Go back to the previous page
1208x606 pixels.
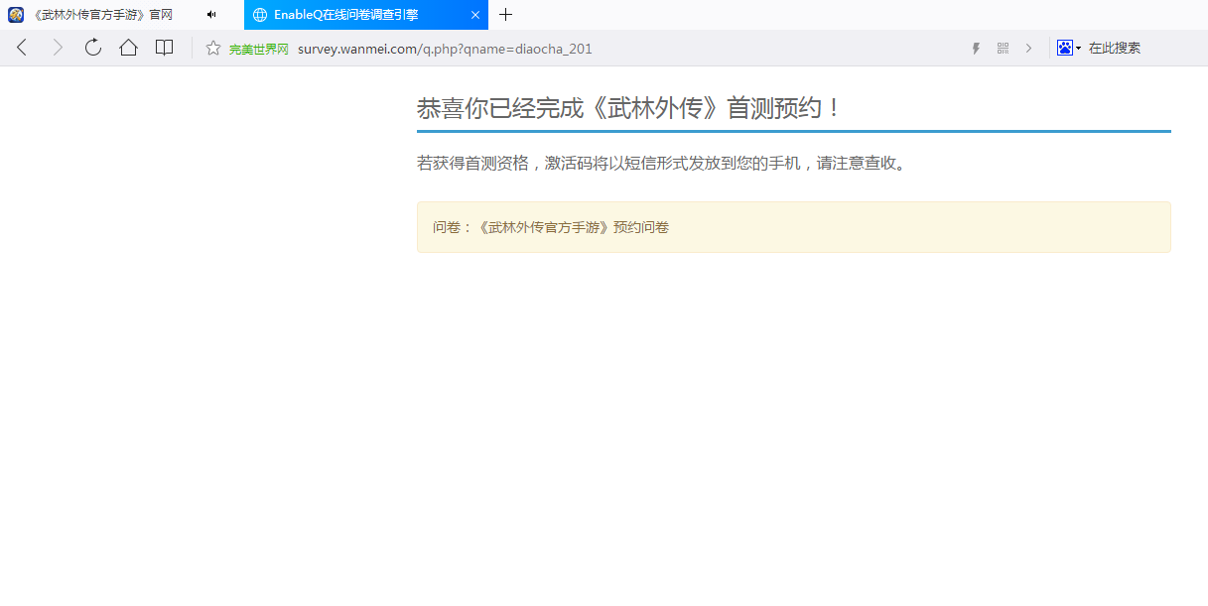[x=22, y=48]
